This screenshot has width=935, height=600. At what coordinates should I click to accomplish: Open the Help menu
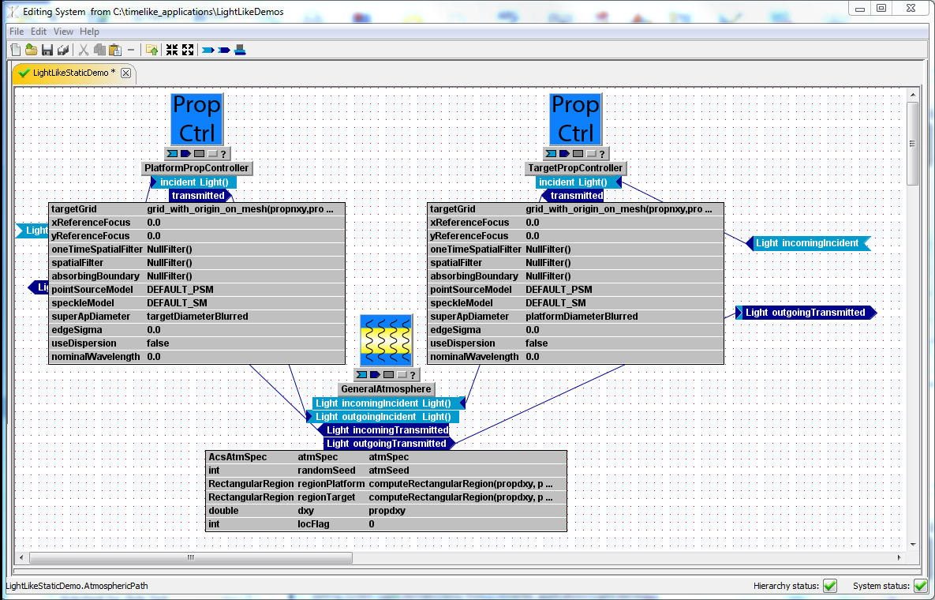[89, 32]
